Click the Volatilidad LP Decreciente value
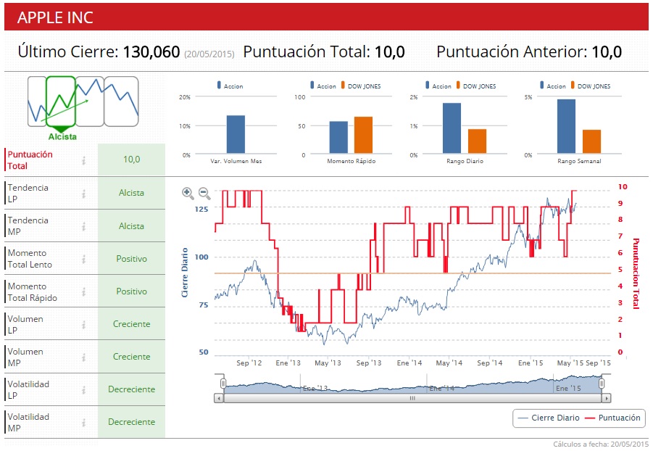The width and height of the screenshot is (653, 451). (132, 389)
